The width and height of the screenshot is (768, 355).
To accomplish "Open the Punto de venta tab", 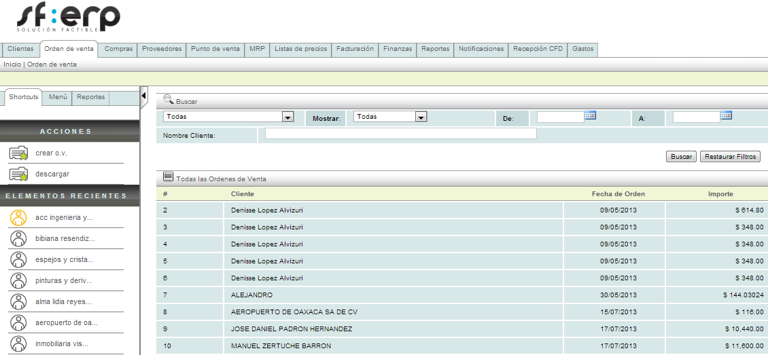I will click(215, 49).
